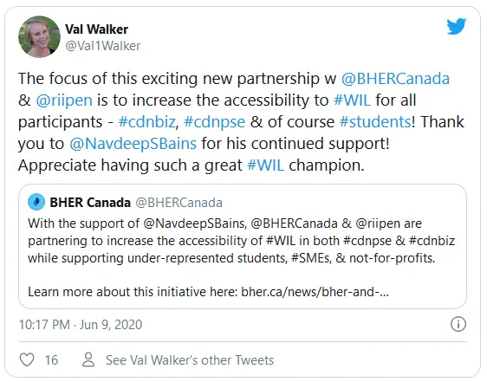The width and height of the screenshot is (487, 382).
Task: Open the quoted BHER Canada account name
Action: [x=90, y=203]
